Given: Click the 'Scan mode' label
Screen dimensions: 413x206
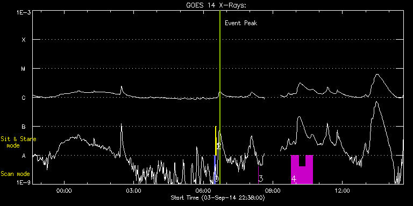Looking at the screenshot, I should (x=15, y=174).
